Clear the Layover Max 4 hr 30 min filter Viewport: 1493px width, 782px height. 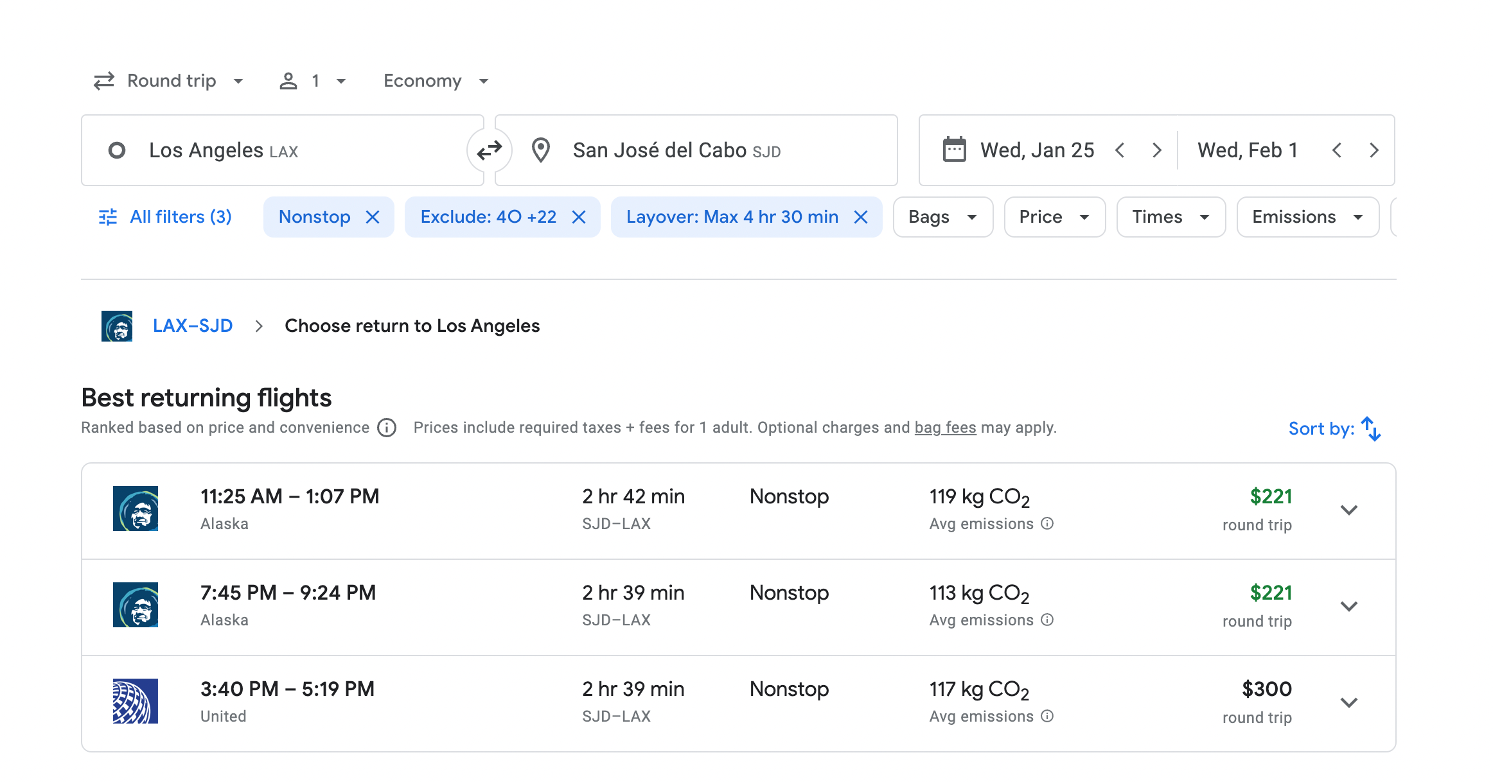(x=861, y=218)
